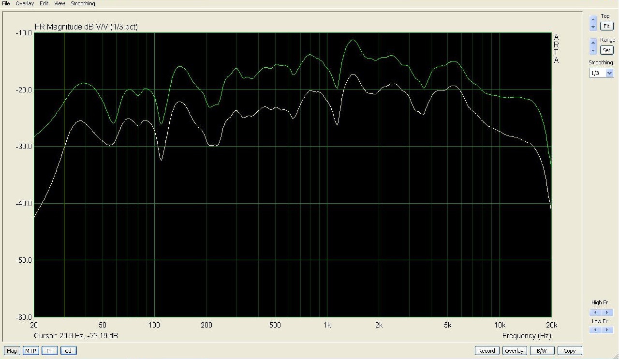Screen dimensions: 619x359
Task: Expand the 1/3 Smoothing dropdown
Action: point(609,73)
